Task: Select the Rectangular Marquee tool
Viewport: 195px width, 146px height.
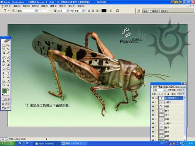Action: coord(4,45)
